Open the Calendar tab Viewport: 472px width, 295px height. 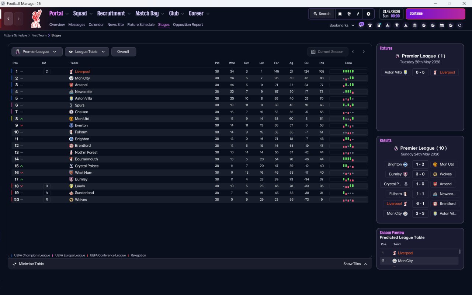(x=96, y=25)
